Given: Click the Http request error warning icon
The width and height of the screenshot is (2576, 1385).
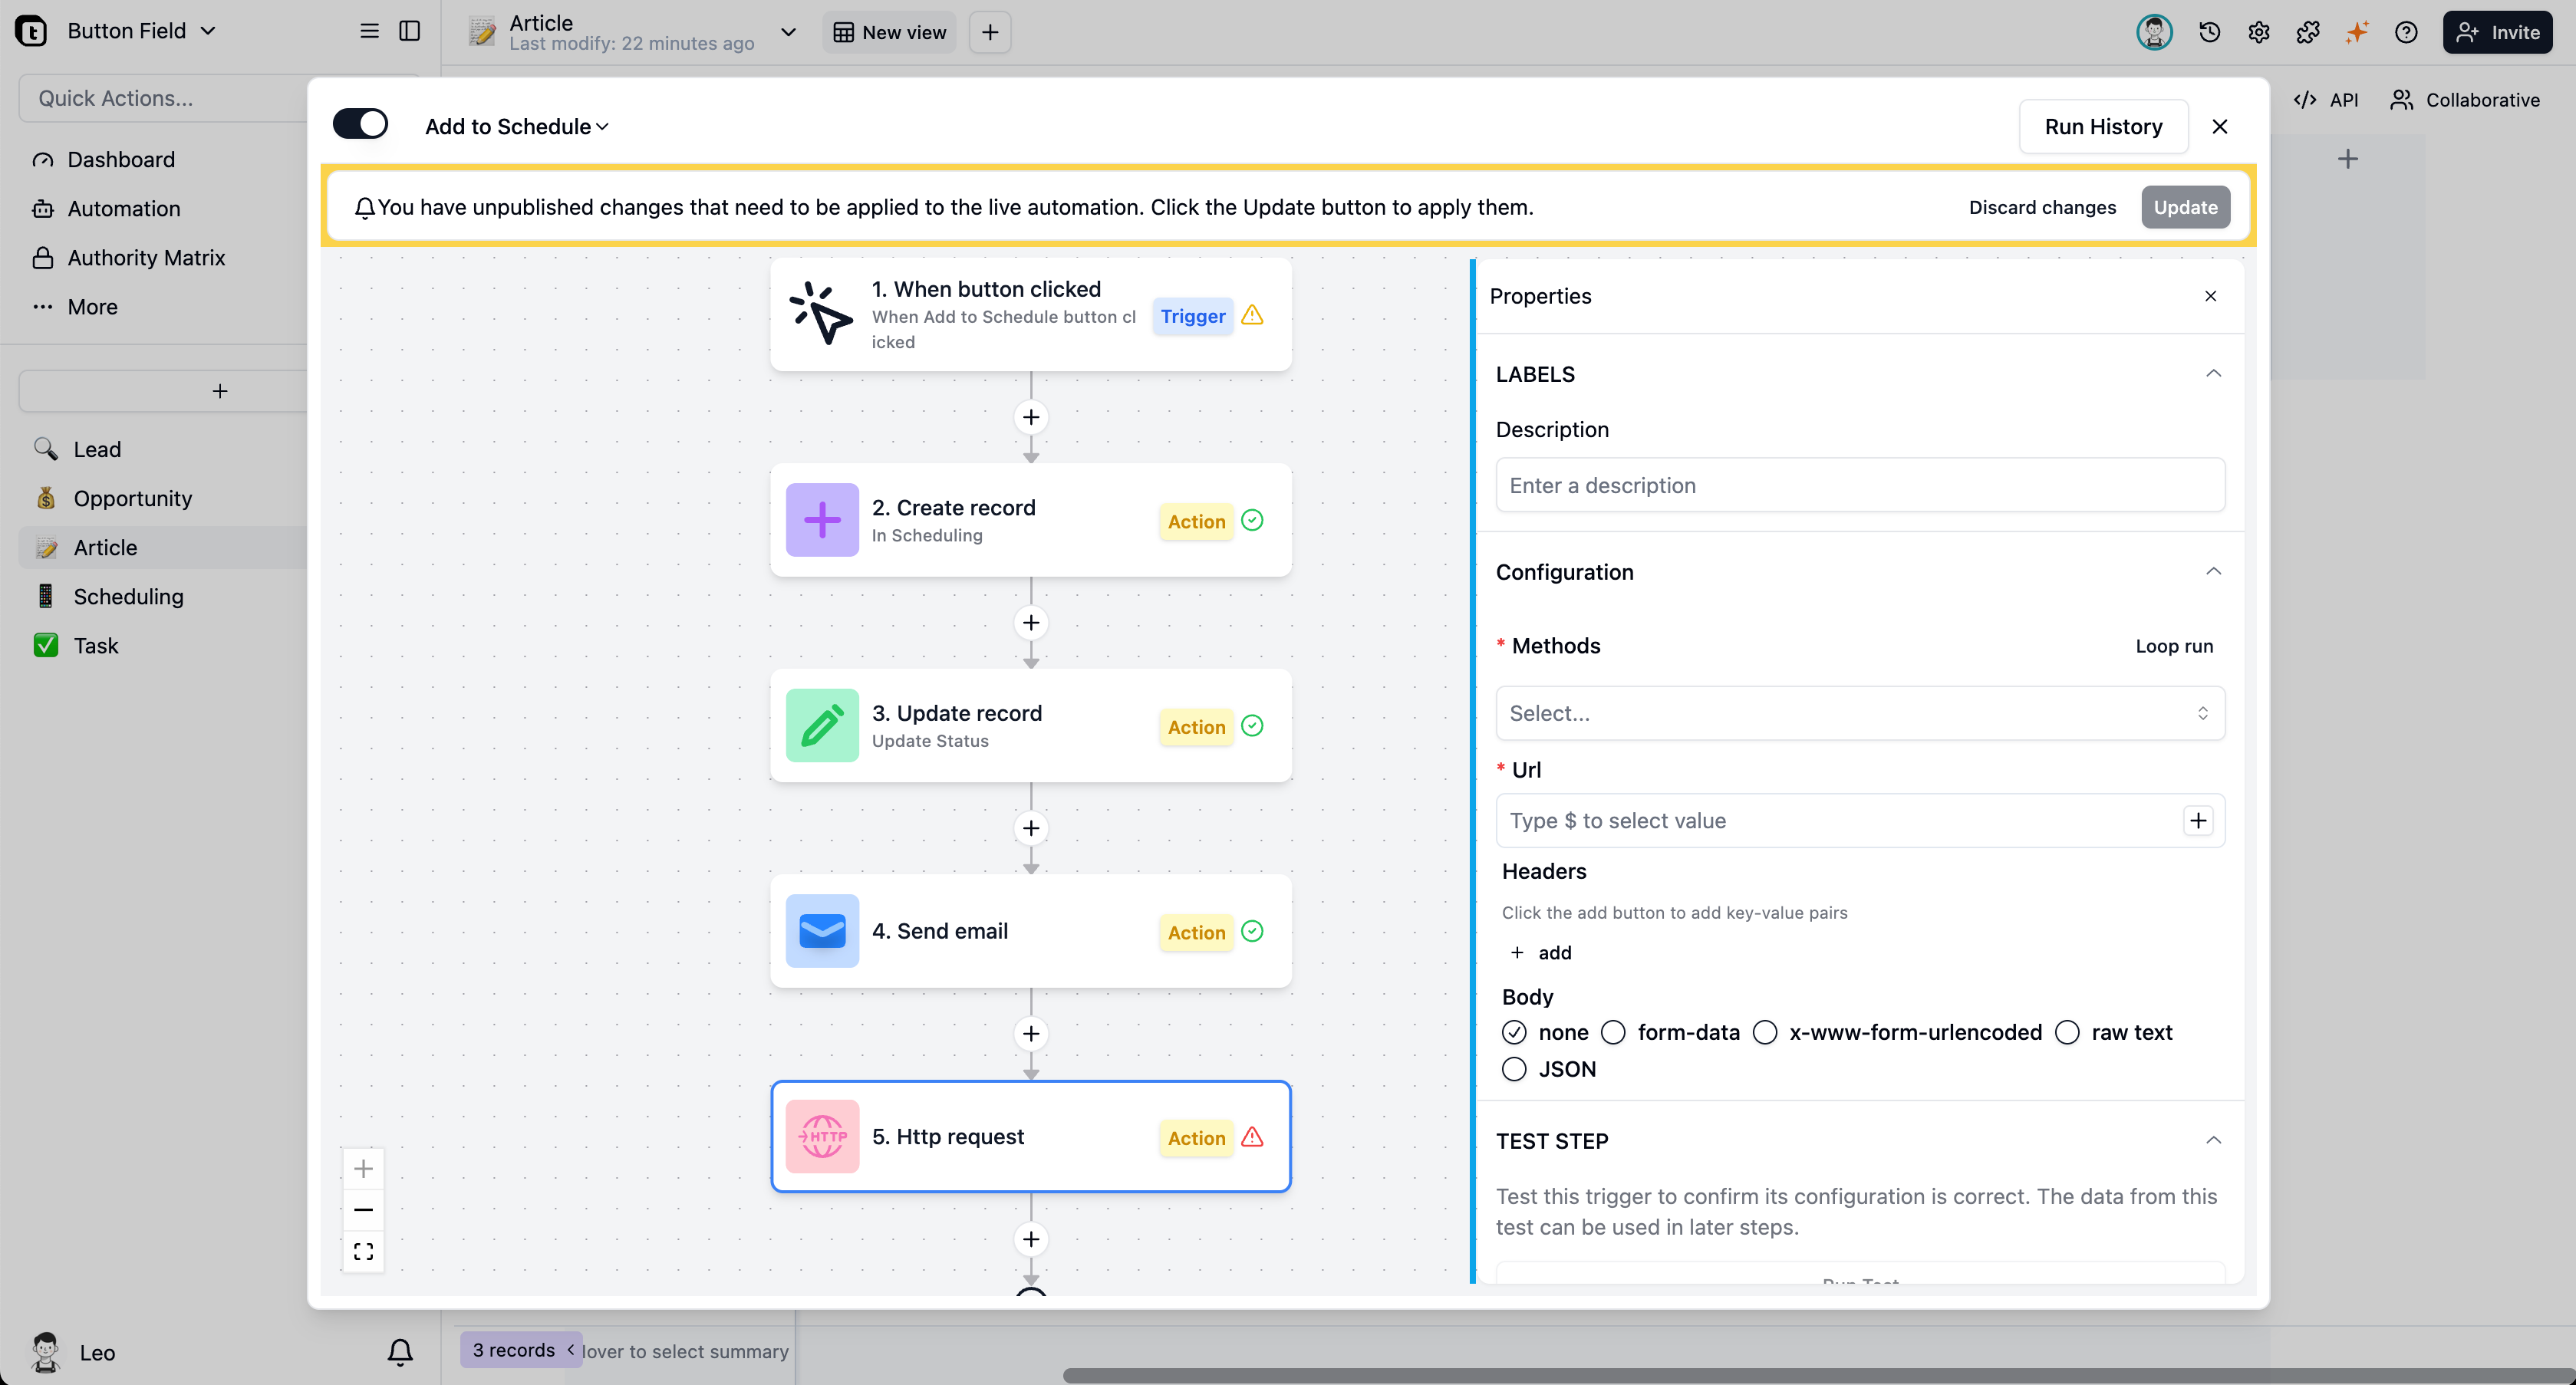Looking at the screenshot, I should (1252, 1136).
